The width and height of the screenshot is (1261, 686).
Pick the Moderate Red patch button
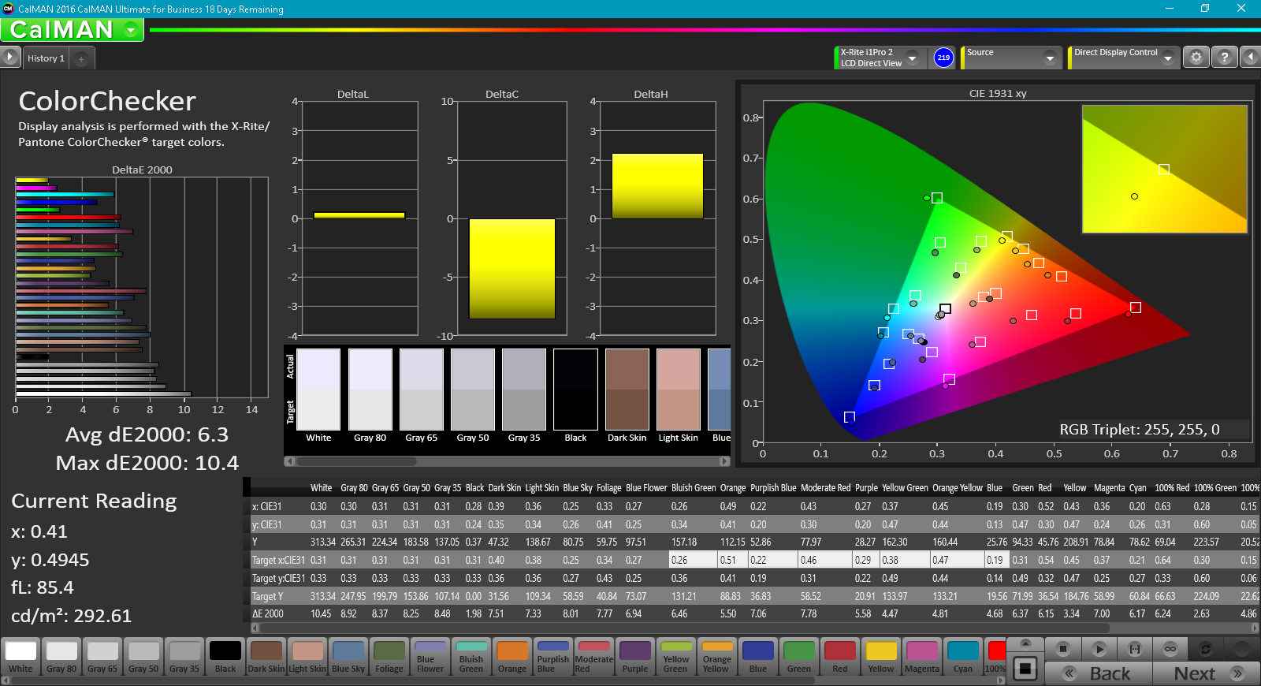click(594, 657)
